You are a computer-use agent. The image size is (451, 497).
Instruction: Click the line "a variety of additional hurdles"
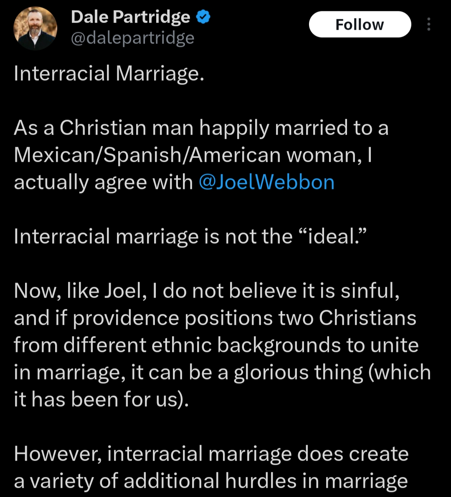pyautogui.click(x=211, y=481)
